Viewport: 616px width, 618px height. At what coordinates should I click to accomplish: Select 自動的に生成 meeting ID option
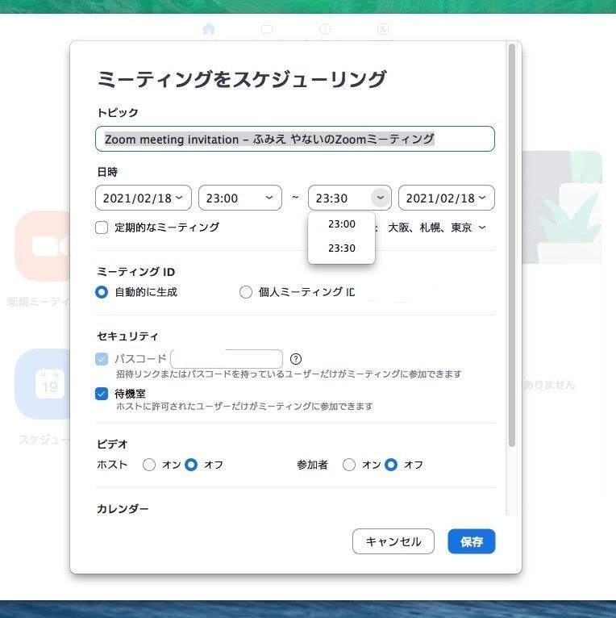pos(102,292)
